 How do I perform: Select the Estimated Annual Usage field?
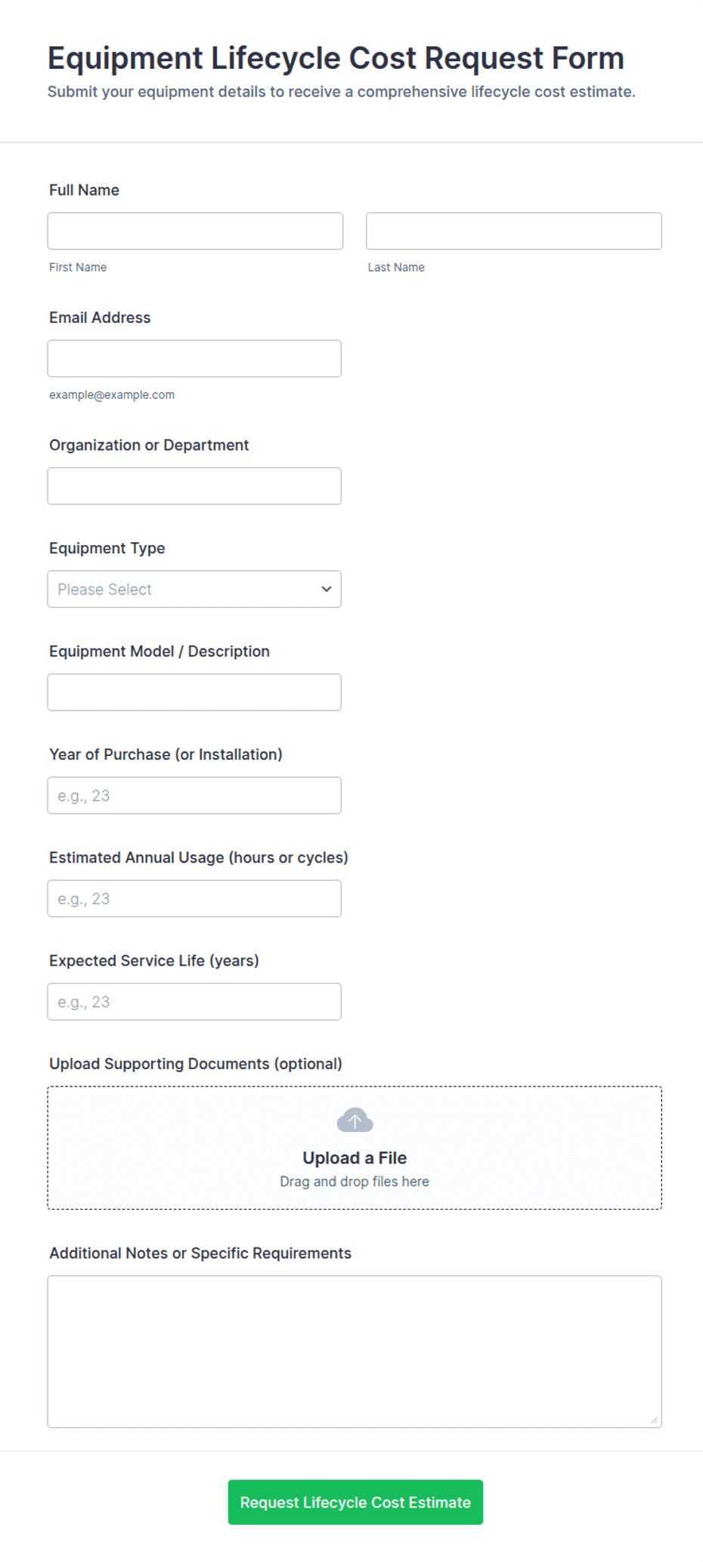[194, 898]
